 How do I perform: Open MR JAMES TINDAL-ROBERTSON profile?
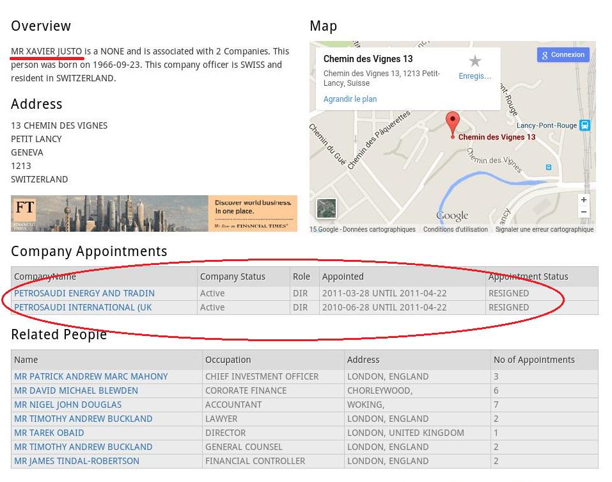pos(77,461)
